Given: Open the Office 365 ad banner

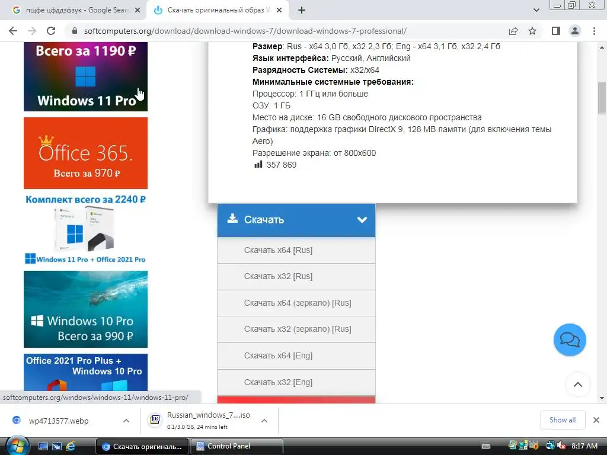Looking at the screenshot, I should tap(85, 153).
